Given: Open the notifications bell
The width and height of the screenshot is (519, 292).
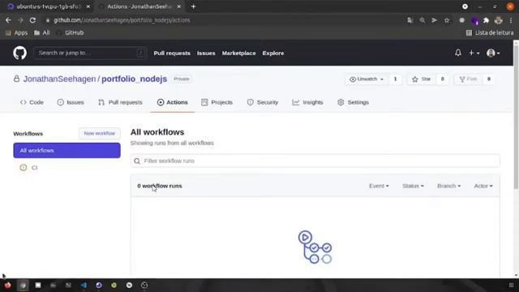Looking at the screenshot, I should coord(457,53).
